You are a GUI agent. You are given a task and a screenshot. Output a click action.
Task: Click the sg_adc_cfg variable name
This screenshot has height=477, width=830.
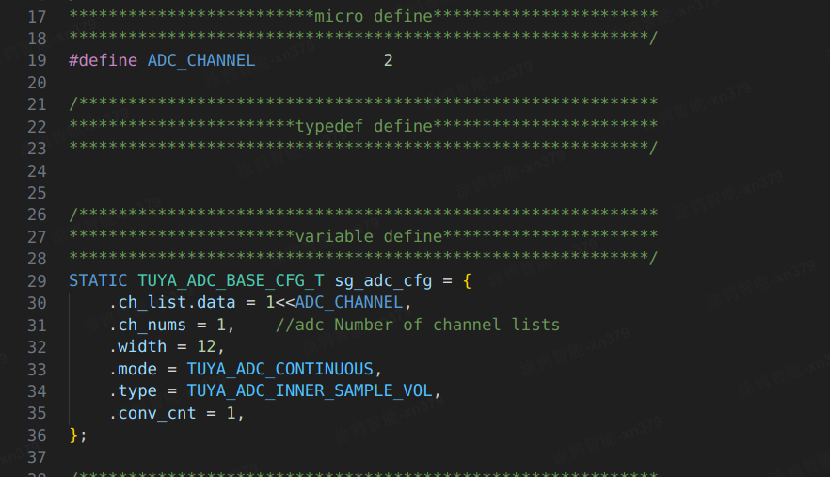(383, 281)
